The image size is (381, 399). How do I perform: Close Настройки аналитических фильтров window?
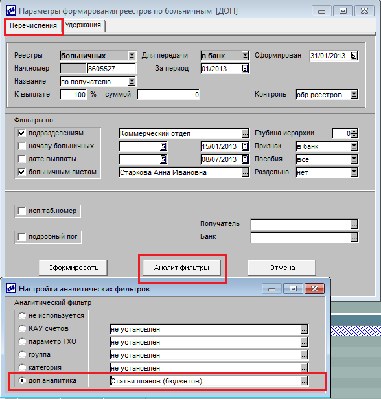[x=314, y=289]
